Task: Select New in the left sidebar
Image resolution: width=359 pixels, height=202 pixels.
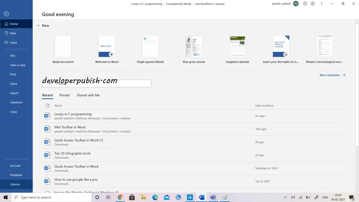Action: 16,33
